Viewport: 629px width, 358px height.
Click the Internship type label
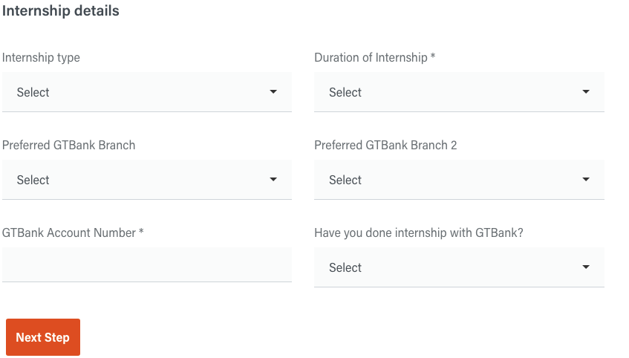point(41,58)
